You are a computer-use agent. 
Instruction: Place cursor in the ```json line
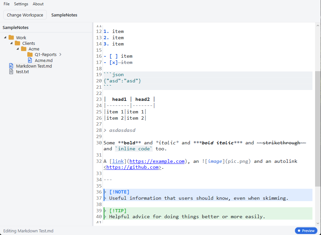[113, 75]
